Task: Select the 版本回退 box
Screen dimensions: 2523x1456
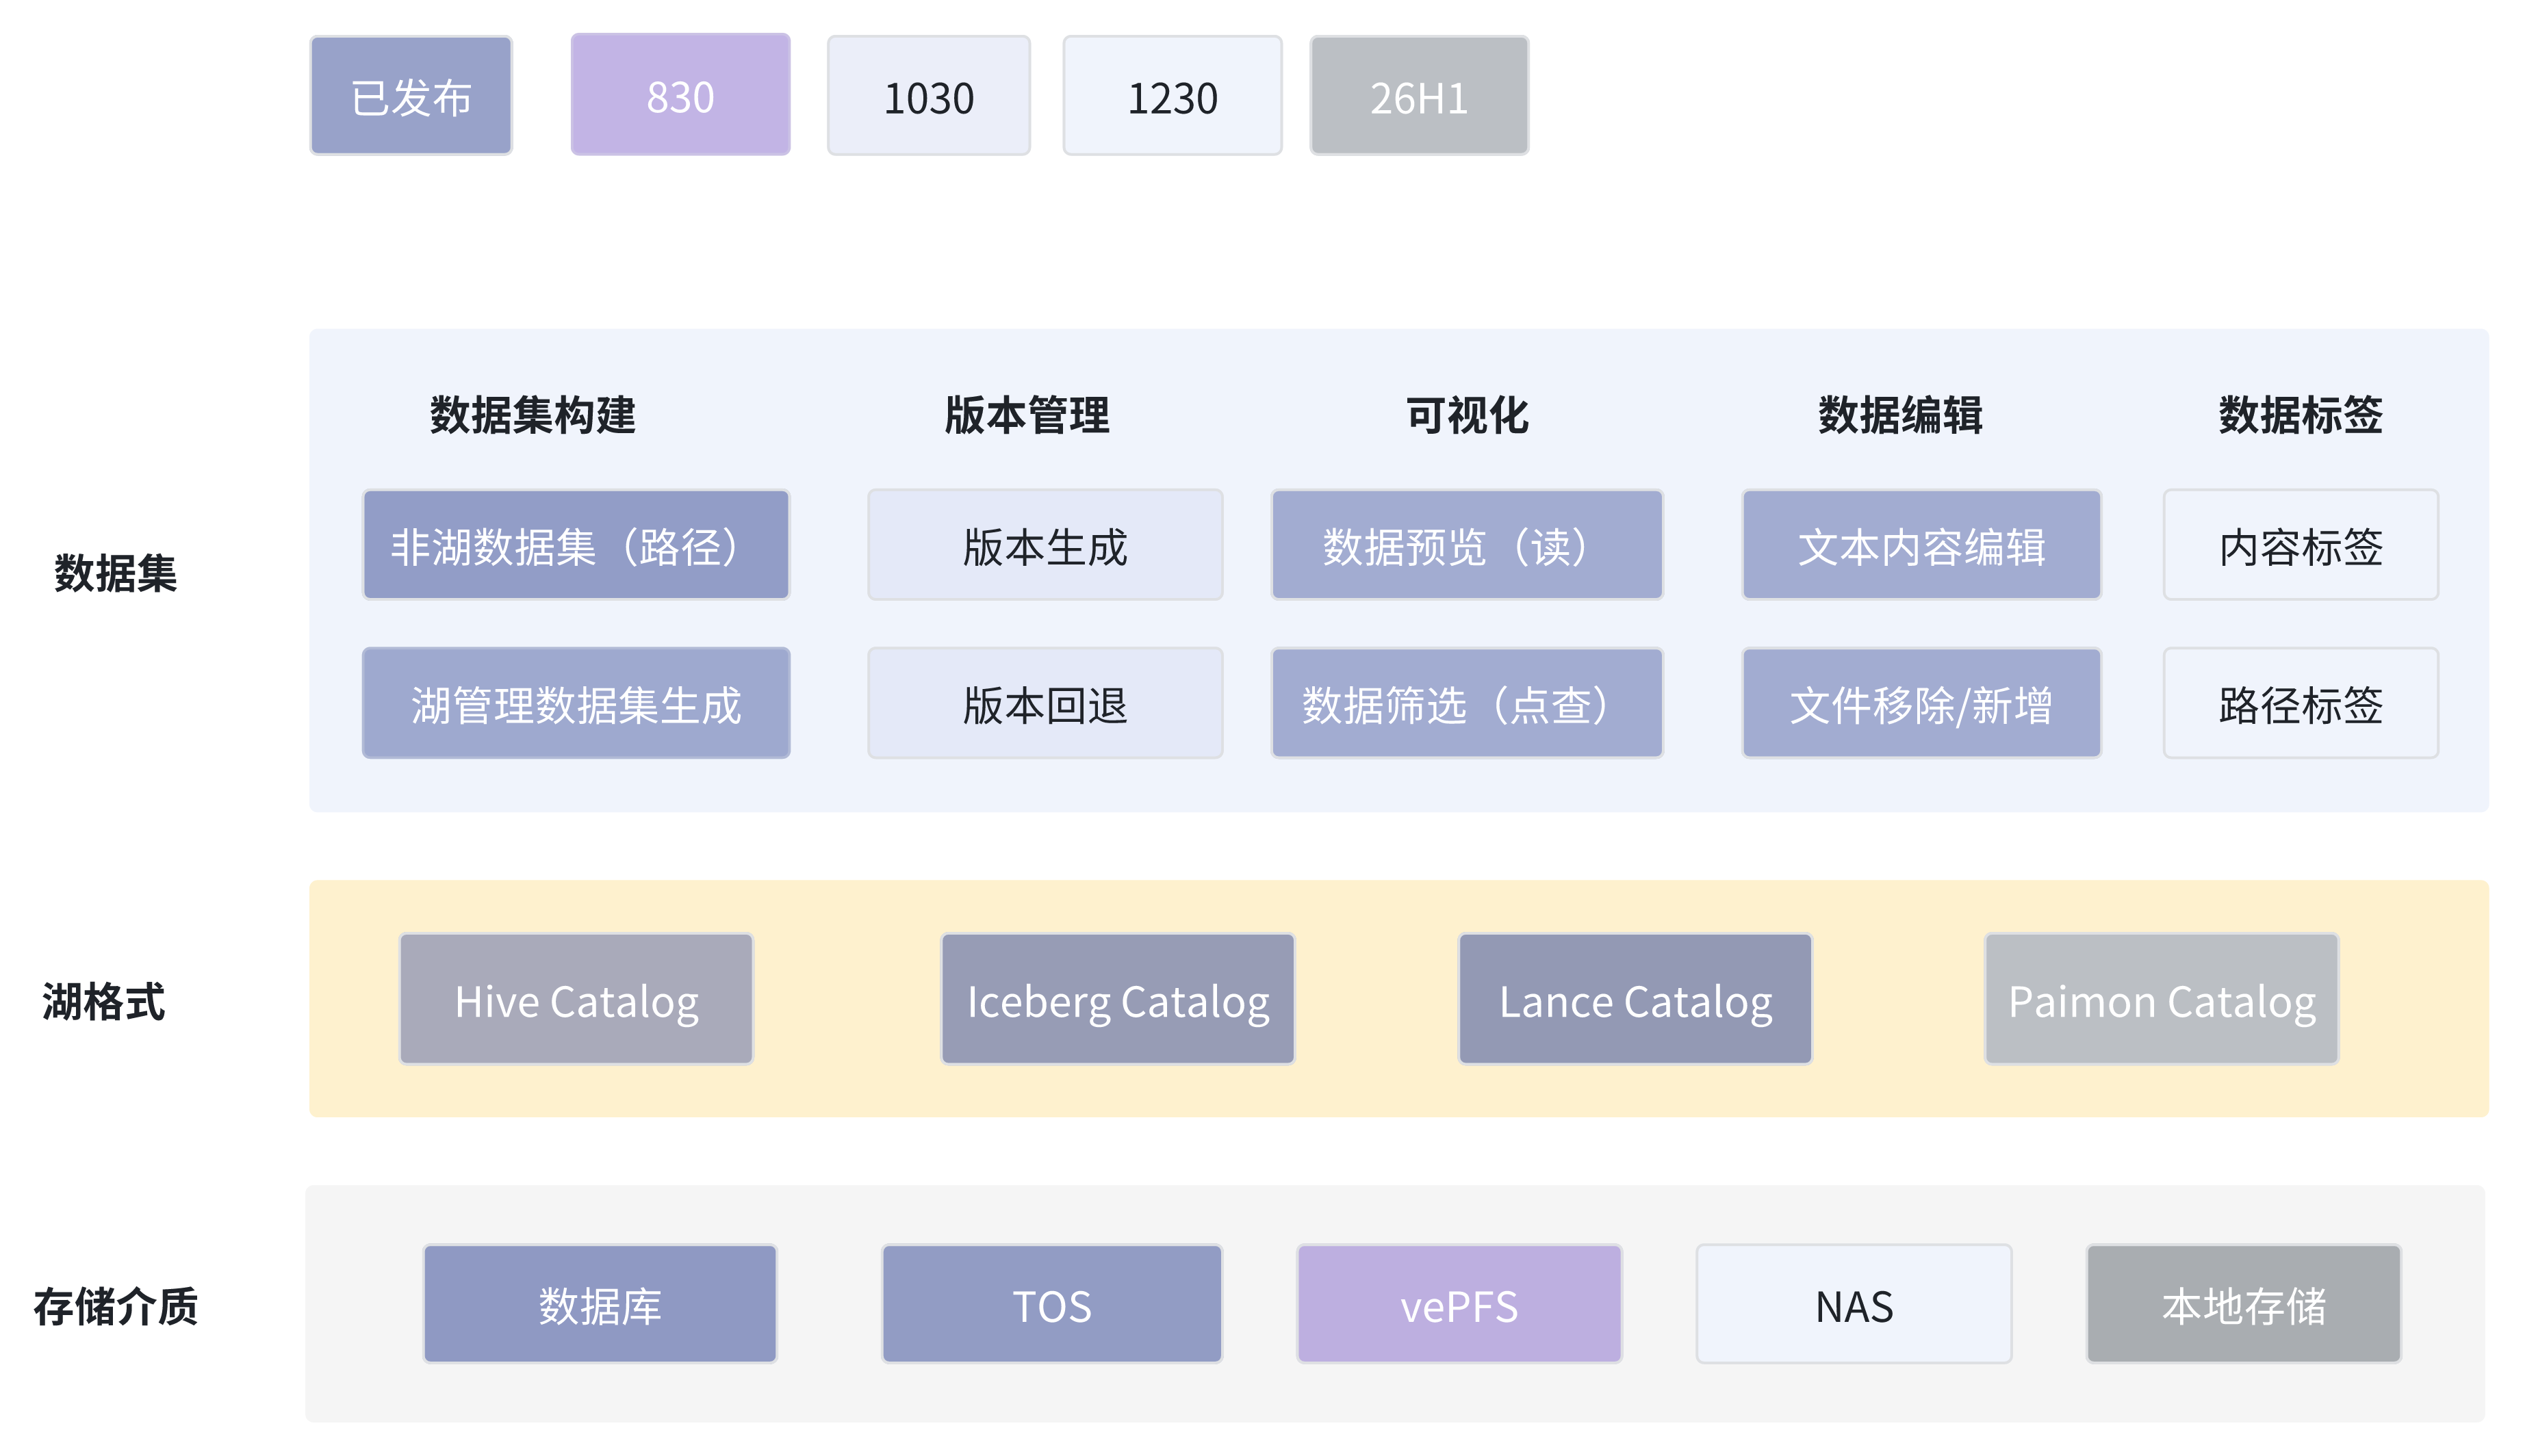Action: coord(1045,703)
